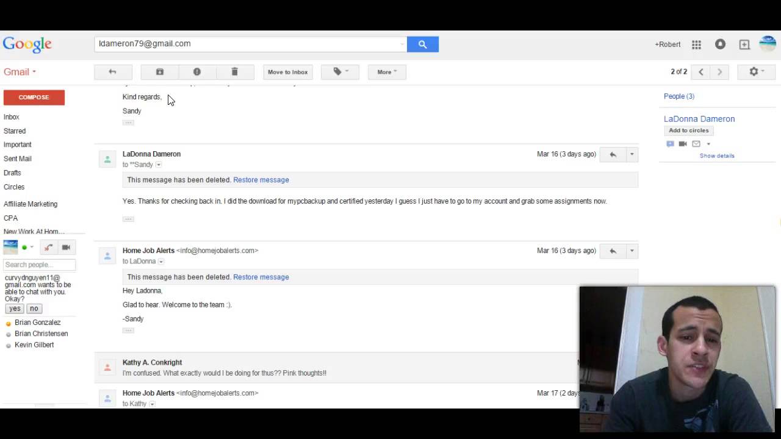Archive the conversation with archive icon
Viewport: 781px width, 439px height.
pos(160,72)
